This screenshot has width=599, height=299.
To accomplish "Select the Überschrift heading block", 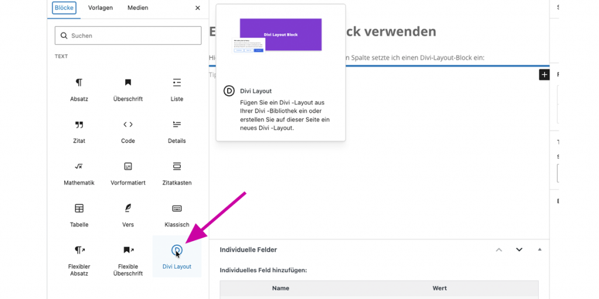I will (128, 89).
